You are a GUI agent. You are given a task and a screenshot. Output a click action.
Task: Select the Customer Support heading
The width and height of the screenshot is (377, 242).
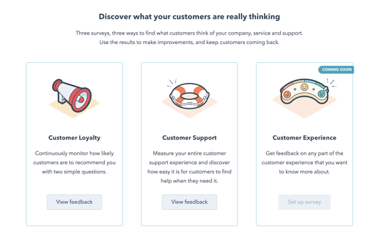[190, 138]
